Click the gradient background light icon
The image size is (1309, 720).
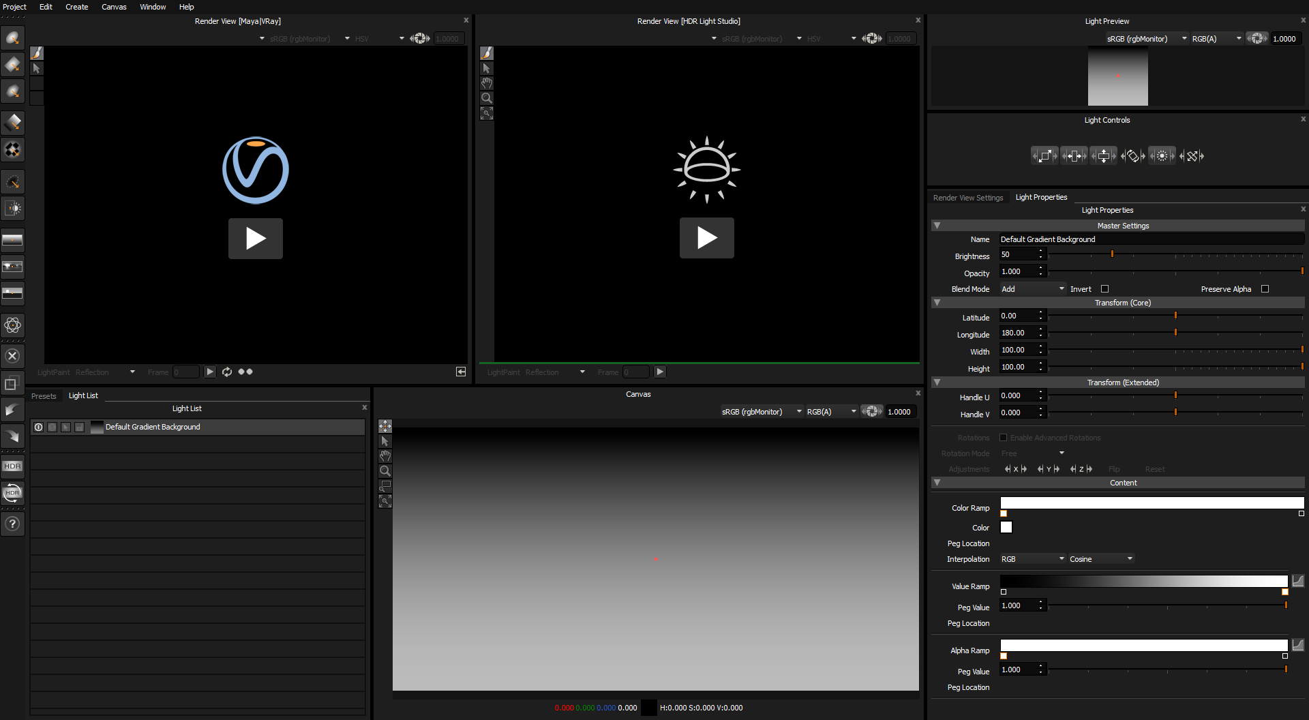pyautogui.click(x=12, y=239)
